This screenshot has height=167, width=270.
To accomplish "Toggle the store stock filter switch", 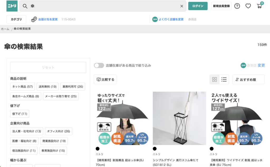I will click(x=99, y=65).
